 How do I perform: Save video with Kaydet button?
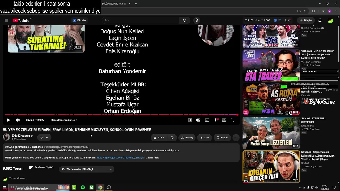click(x=222, y=138)
